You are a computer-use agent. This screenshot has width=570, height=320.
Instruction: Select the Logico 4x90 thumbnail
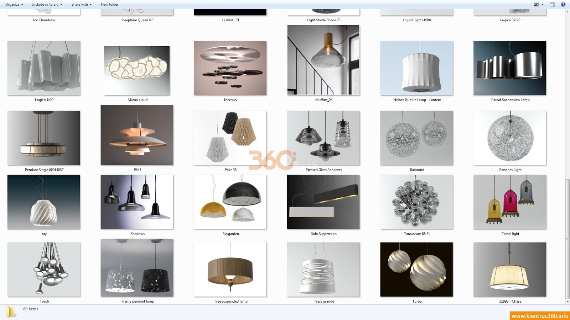(44, 68)
